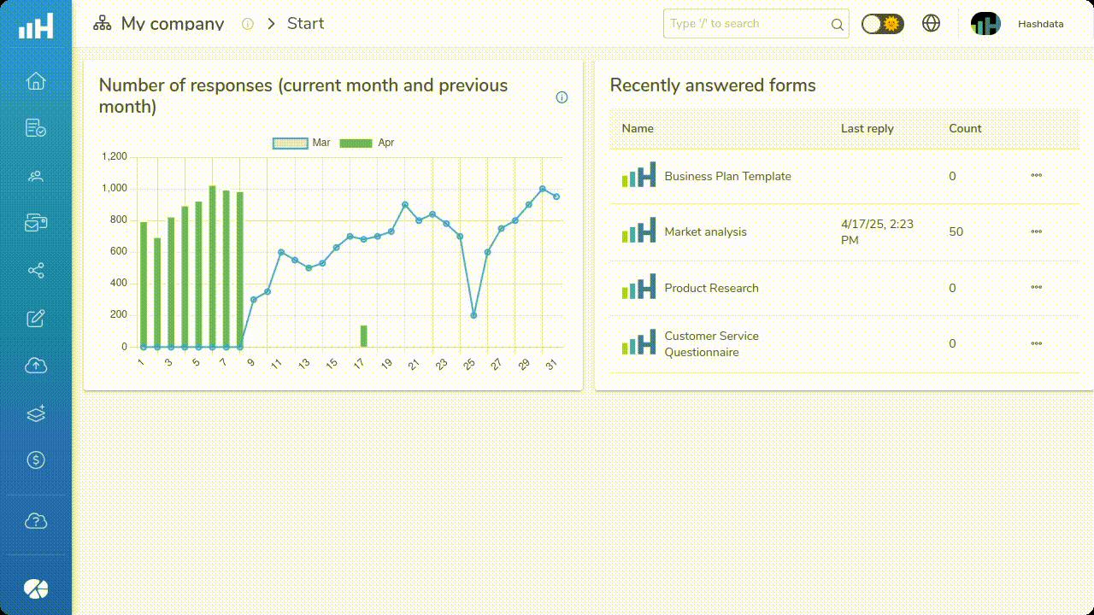This screenshot has width=1094, height=615.
Task: Click My company in the breadcrumb
Action: [x=172, y=24]
